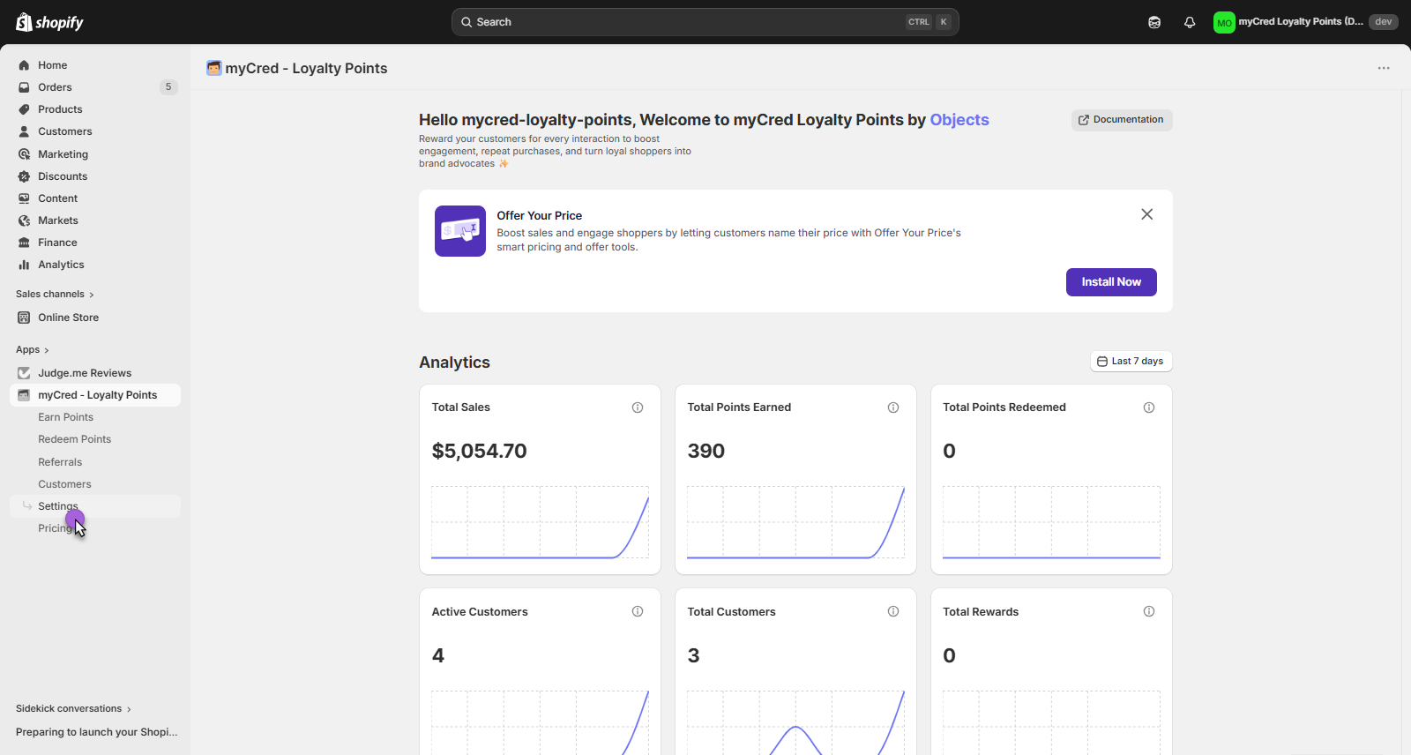The height and width of the screenshot is (755, 1411).
Task: Go to Redeem Points page
Action: coord(74,439)
